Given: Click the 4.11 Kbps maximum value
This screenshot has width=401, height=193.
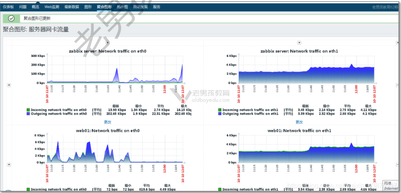Looking at the screenshot, I should 368,110.
